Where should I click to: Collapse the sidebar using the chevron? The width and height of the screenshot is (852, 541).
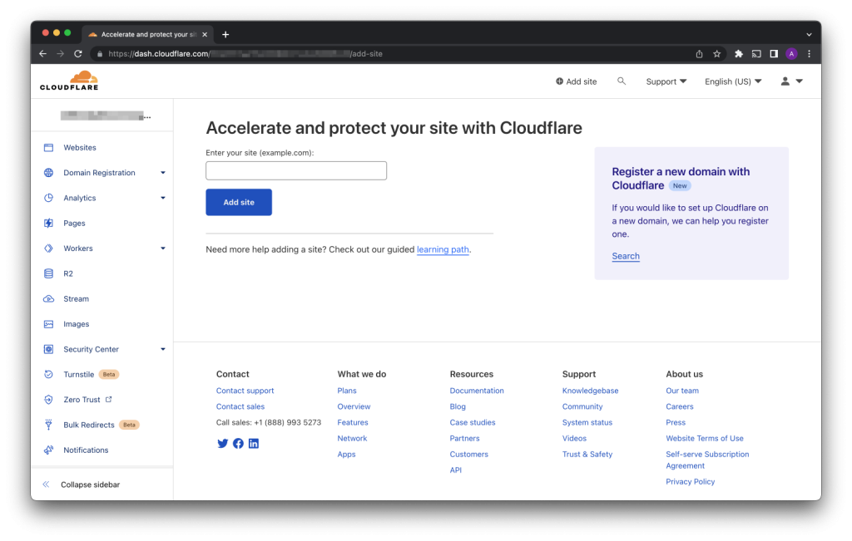(x=47, y=484)
